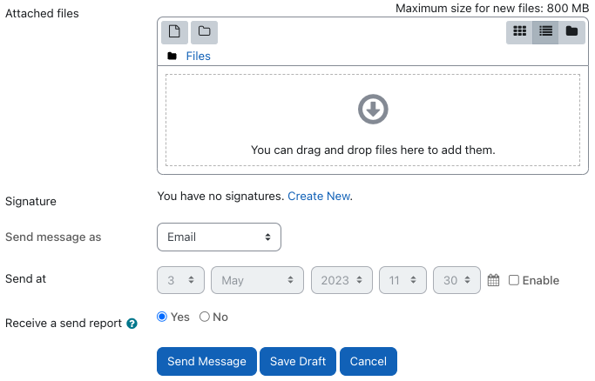Open the year dropdown showing 2023

pos(341,280)
